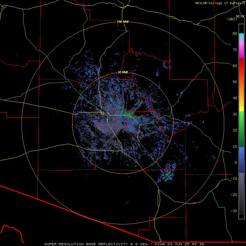Click the bright green segment of the color bar
This screenshot has width=246, height=246.
click(x=241, y=117)
